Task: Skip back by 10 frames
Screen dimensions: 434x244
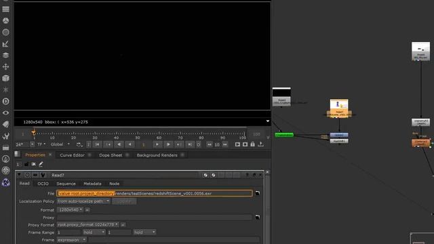Action: tap(210, 144)
